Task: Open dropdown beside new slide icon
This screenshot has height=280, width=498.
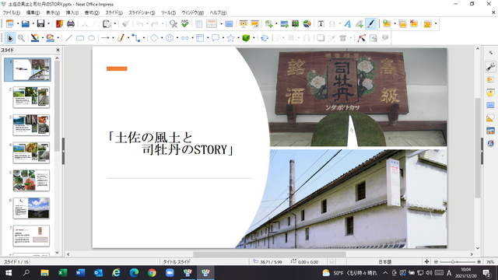Action: pyautogui.click(x=395, y=24)
